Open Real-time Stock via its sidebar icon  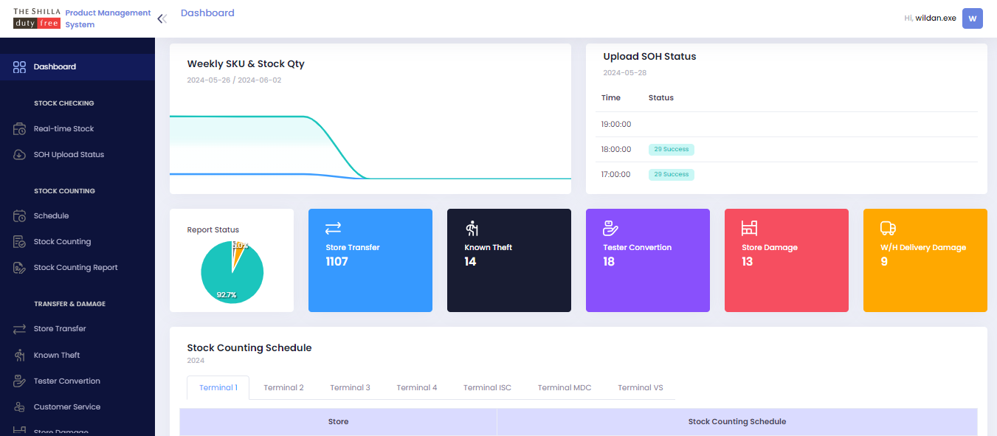click(x=20, y=129)
